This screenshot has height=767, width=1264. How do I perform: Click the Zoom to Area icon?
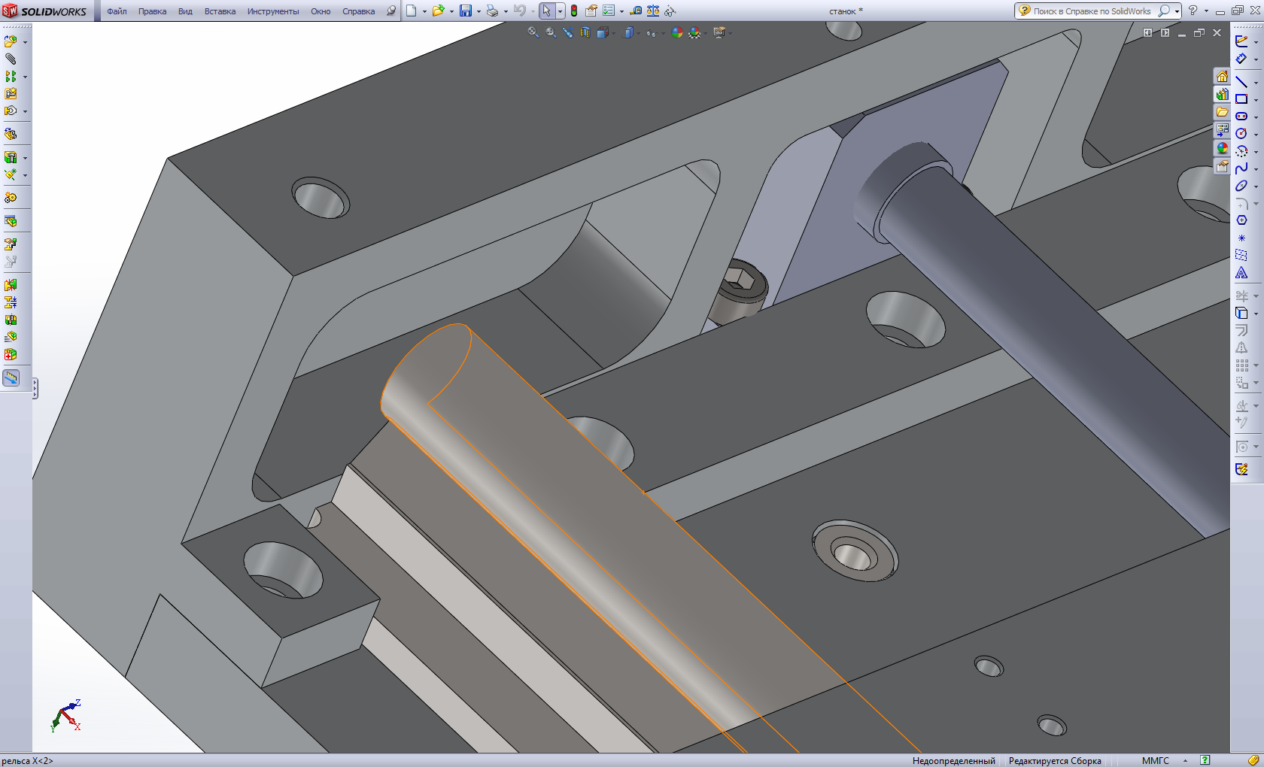551,32
